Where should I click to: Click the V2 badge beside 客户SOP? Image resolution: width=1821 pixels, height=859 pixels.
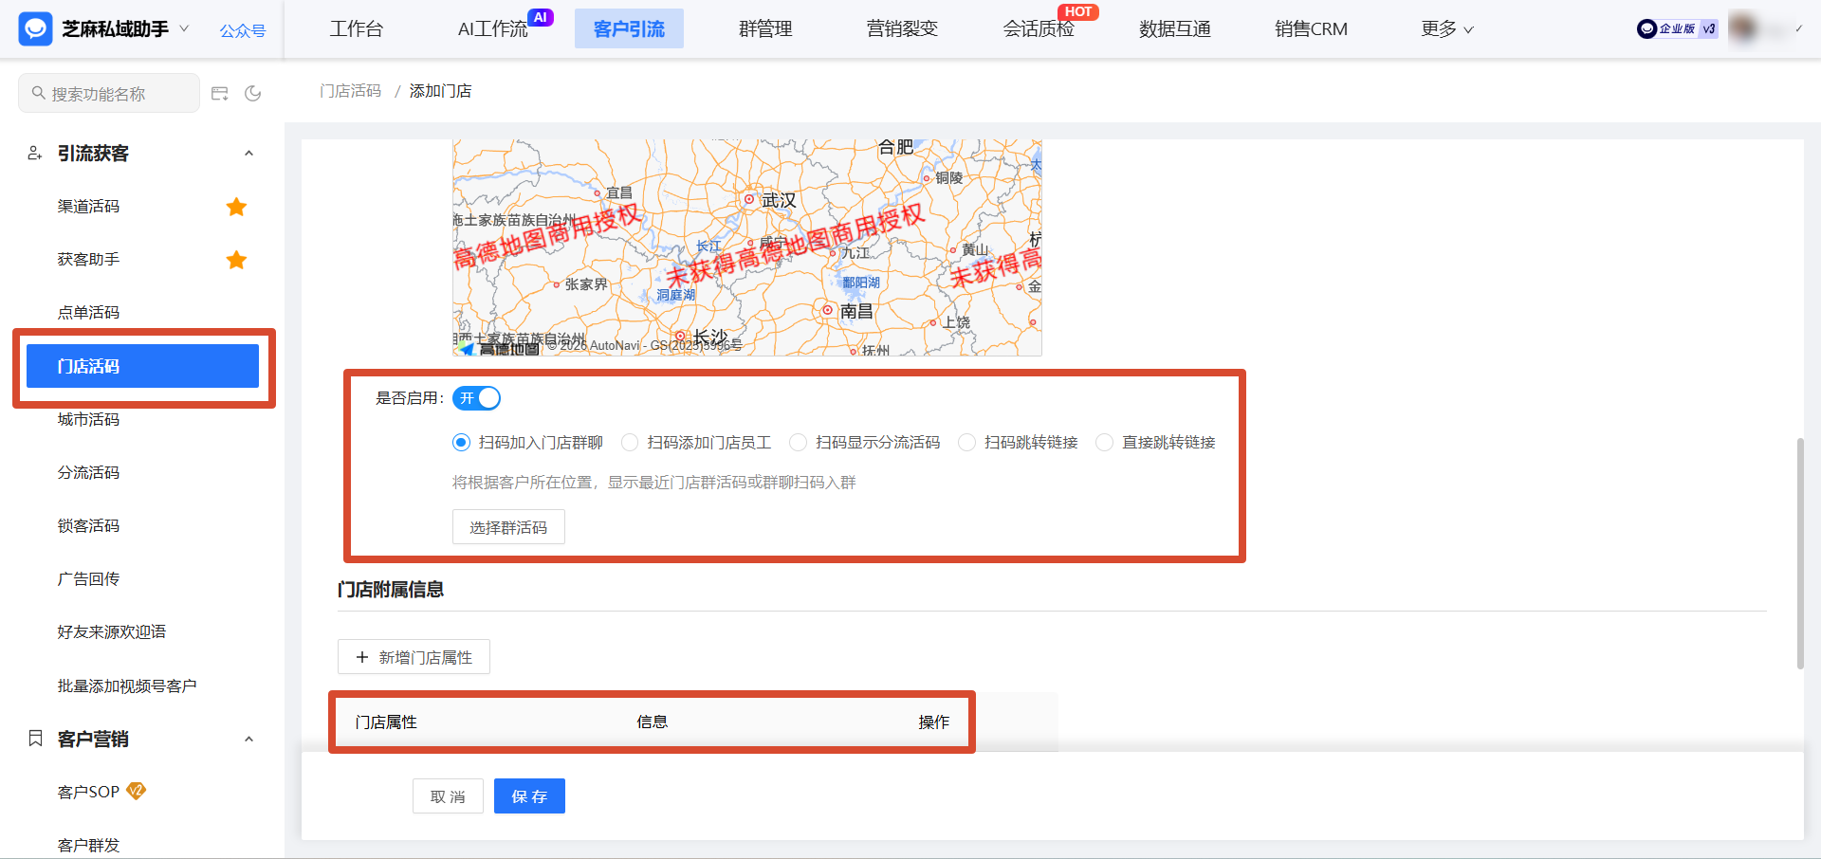pos(137,791)
